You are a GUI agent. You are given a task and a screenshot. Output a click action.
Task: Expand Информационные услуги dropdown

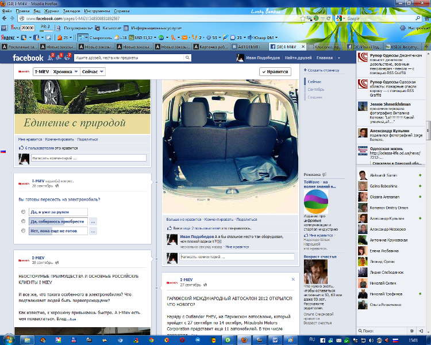pyautogui.click(x=156, y=28)
